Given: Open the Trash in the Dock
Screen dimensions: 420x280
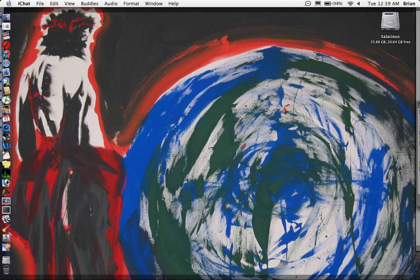Looking at the screenshot, I should point(6,270).
